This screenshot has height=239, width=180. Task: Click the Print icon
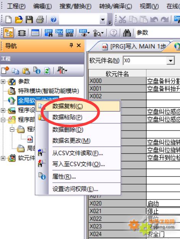coord(40,20)
